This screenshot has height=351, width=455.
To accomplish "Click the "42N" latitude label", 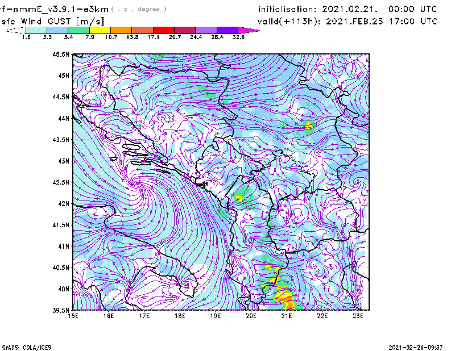I will coord(64,204).
